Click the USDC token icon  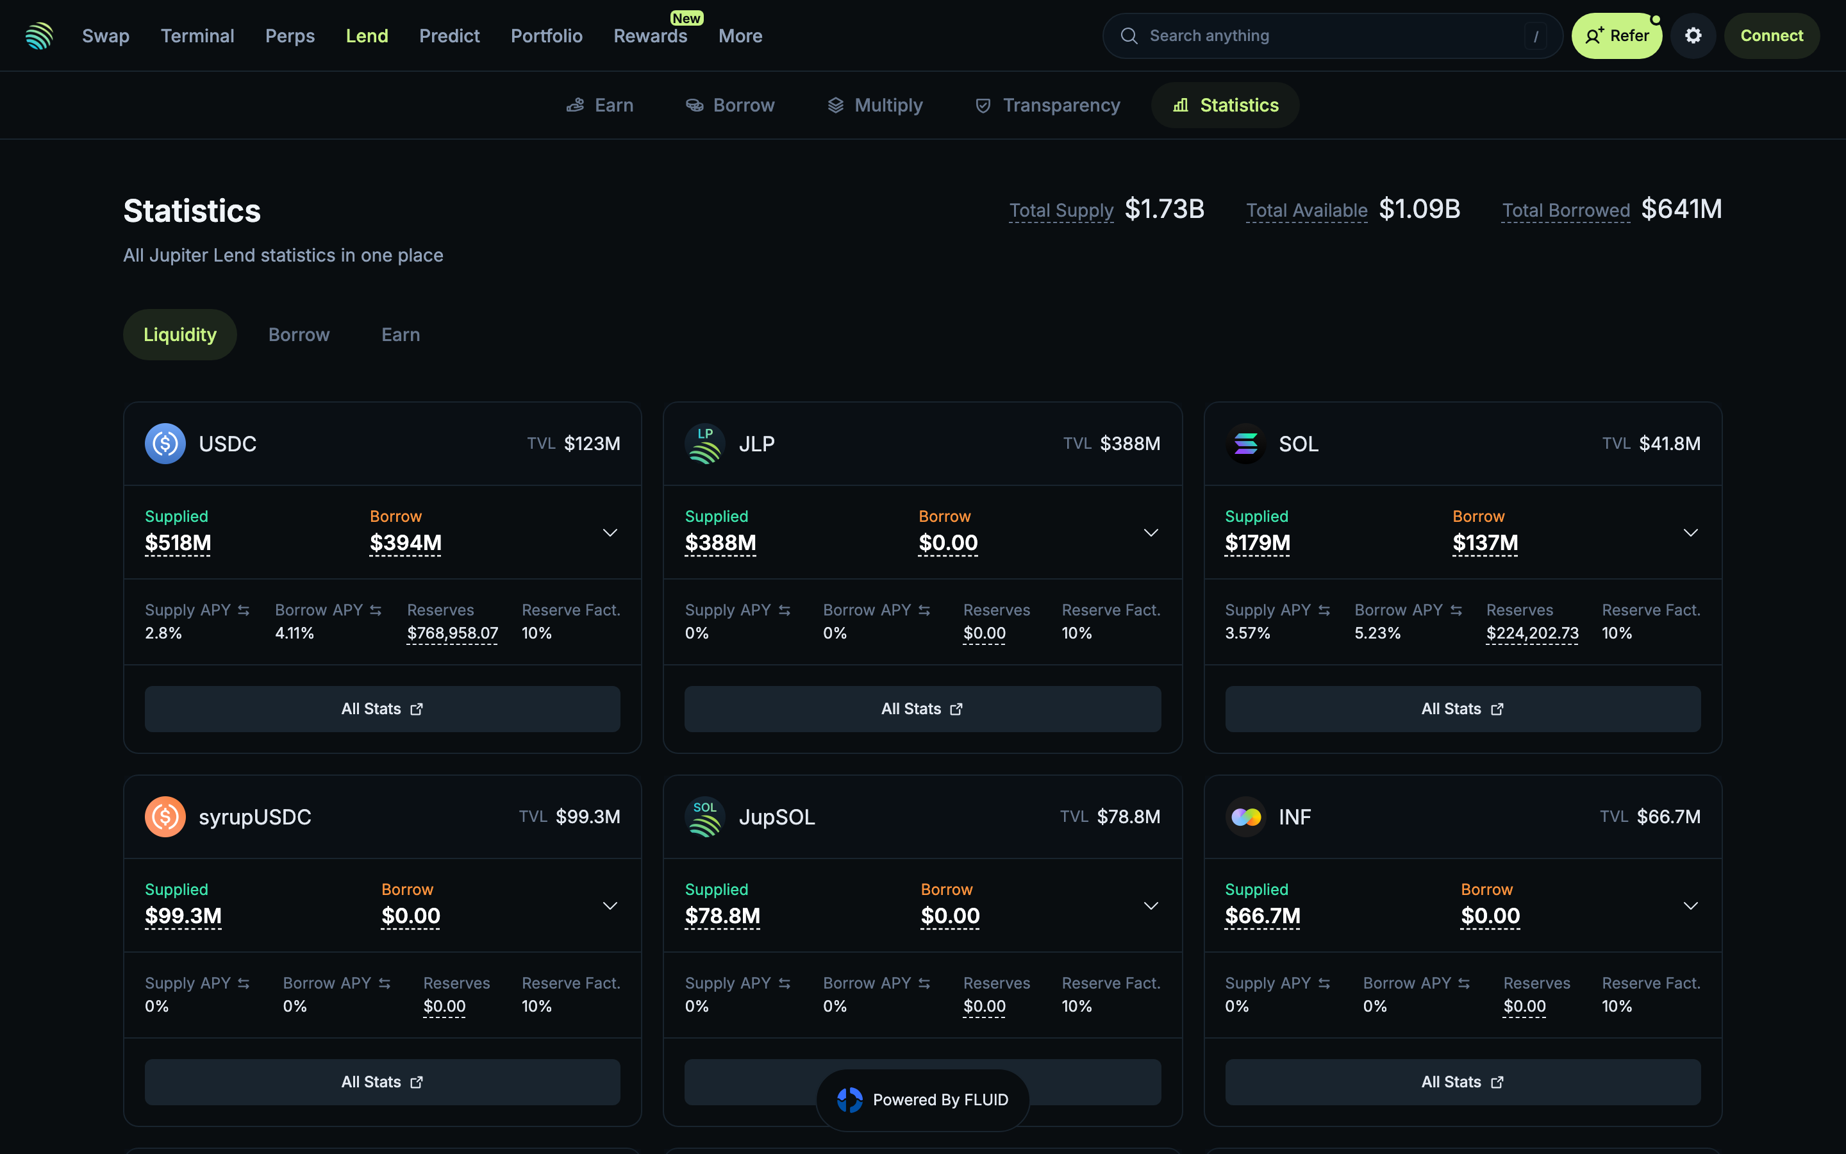pyautogui.click(x=165, y=442)
